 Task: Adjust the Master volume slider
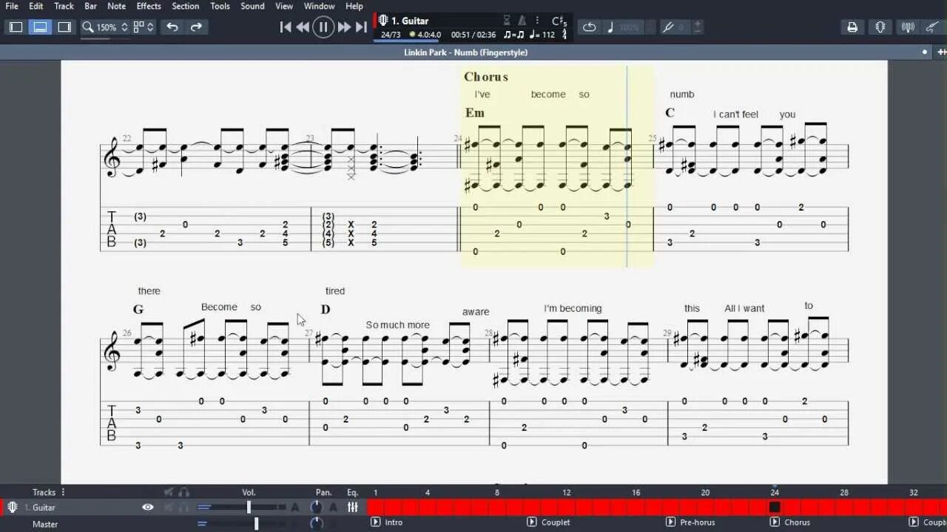tap(241, 524)
